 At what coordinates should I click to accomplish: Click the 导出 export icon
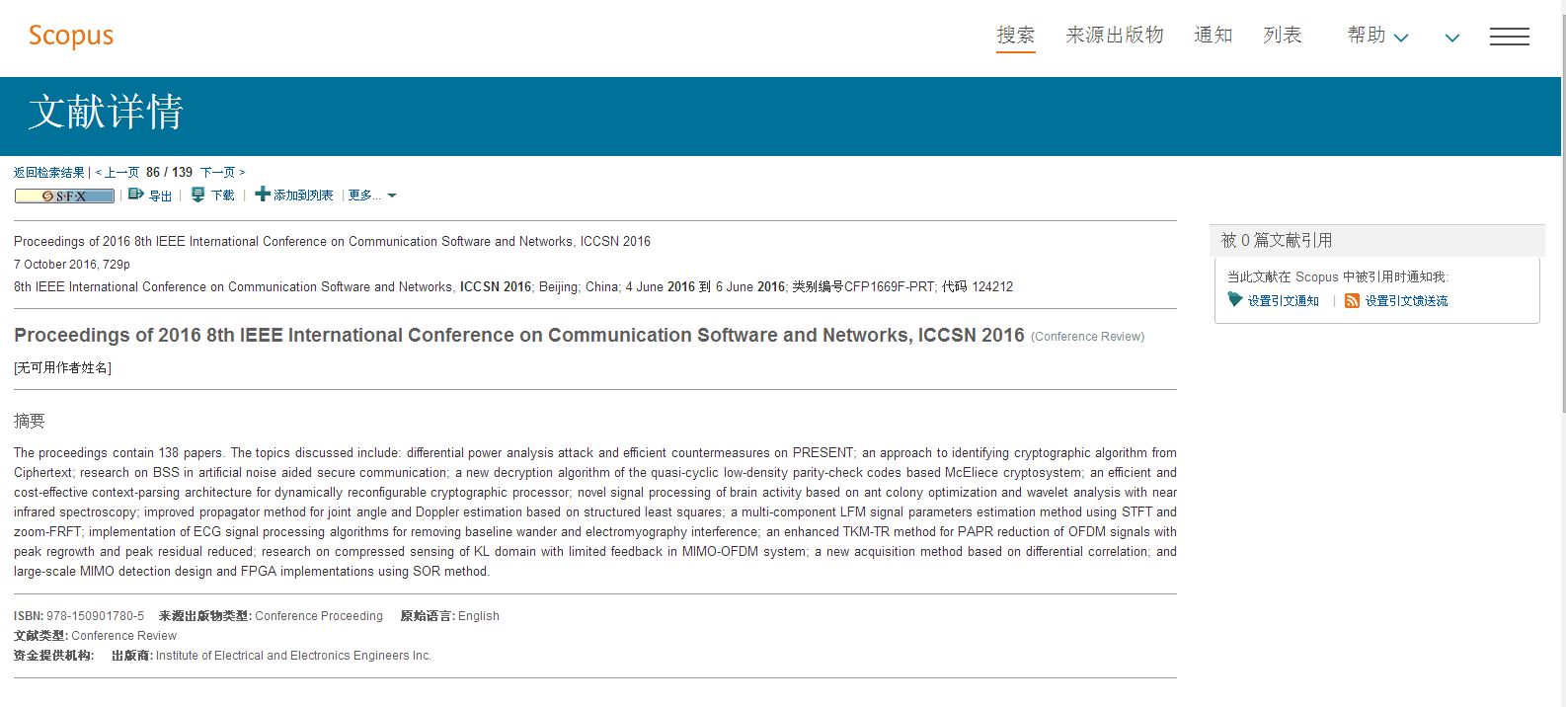point(136,195)
